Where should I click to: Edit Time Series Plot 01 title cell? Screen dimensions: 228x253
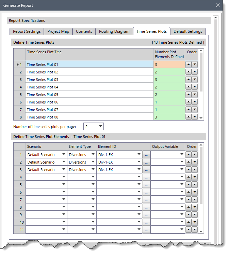89,65
